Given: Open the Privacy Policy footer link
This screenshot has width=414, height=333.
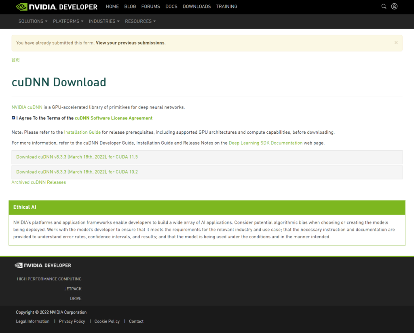Looking at the screenshot, I should click(72, 321).
